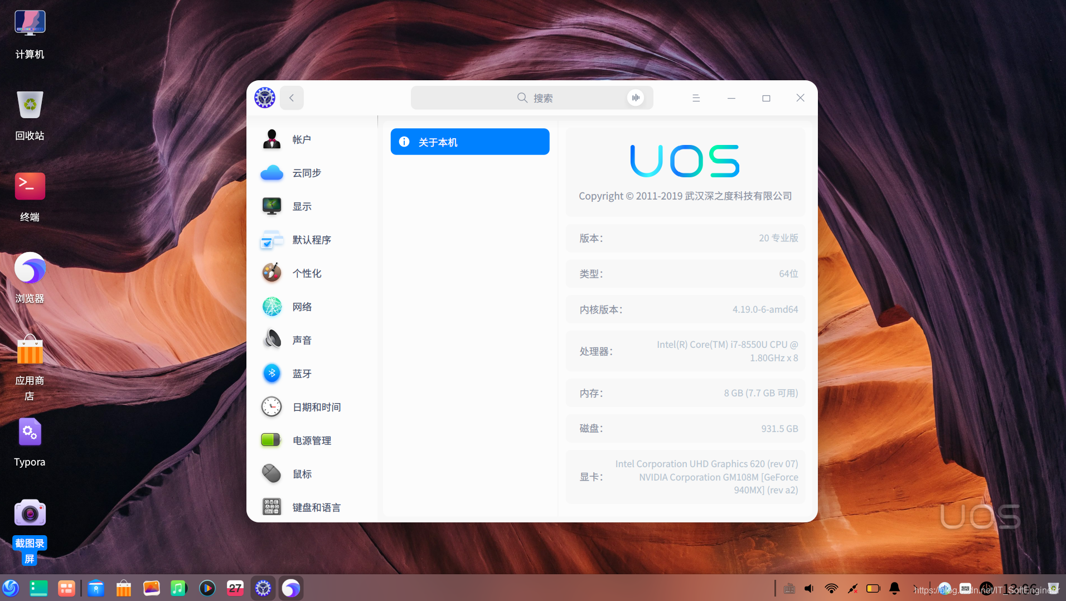Image resolution: width=1066 pixels, height=601 pixels.
Task: Click the 磁盘 value 931.5 GB
Action: click(x=779, y=429)
